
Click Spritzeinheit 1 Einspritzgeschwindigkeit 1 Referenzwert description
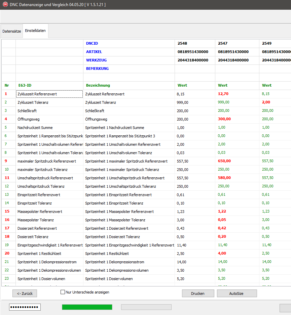[130, 245]
